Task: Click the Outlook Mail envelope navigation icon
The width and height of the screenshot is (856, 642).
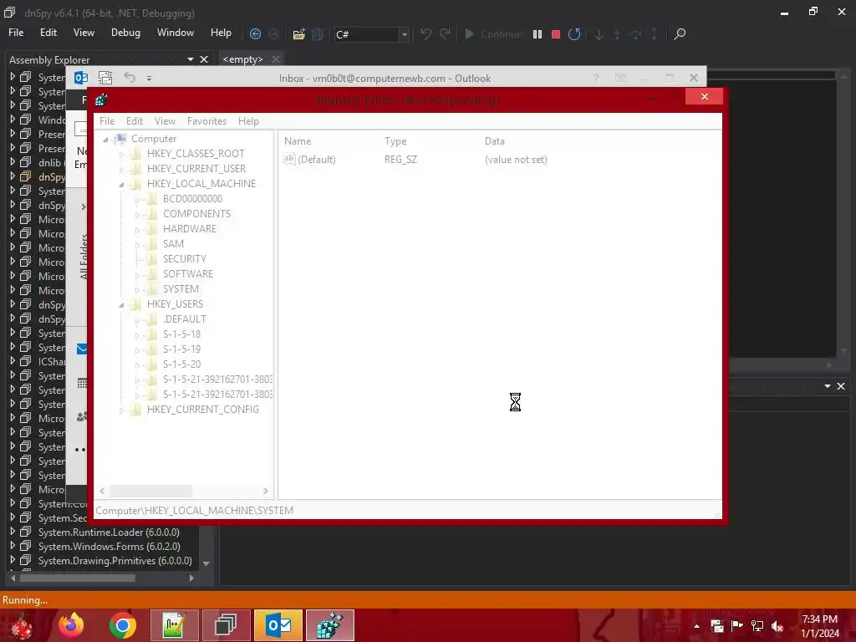Action: pos(82,349)
